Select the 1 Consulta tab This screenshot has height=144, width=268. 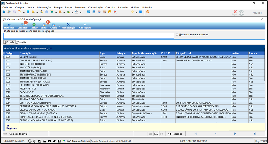click(x=9, y=42)
